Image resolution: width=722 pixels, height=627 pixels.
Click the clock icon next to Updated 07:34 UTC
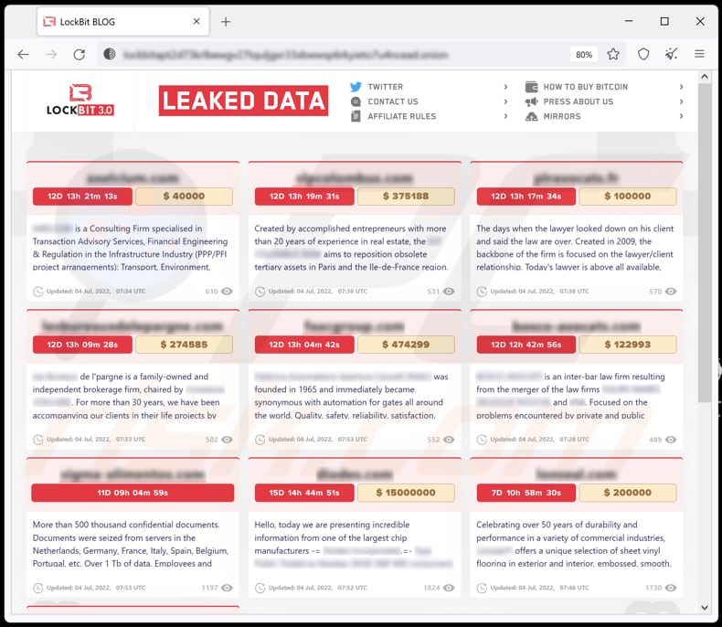click(38, 292)
